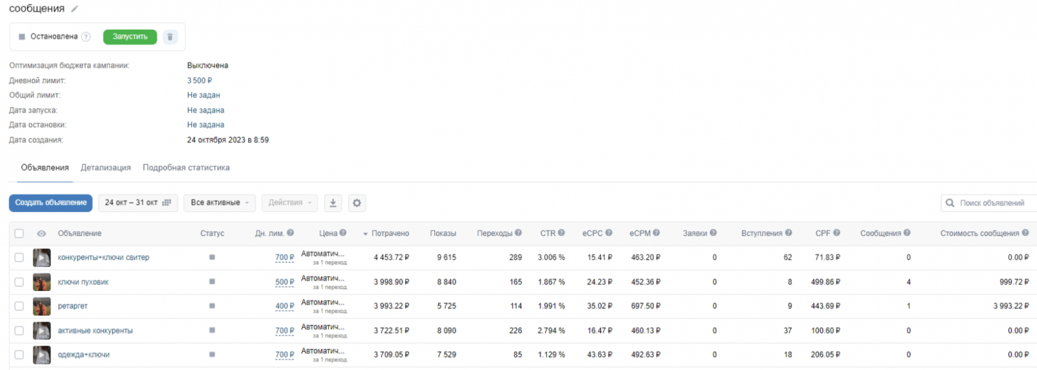Expand the Действия dropdown

[290, 202]
